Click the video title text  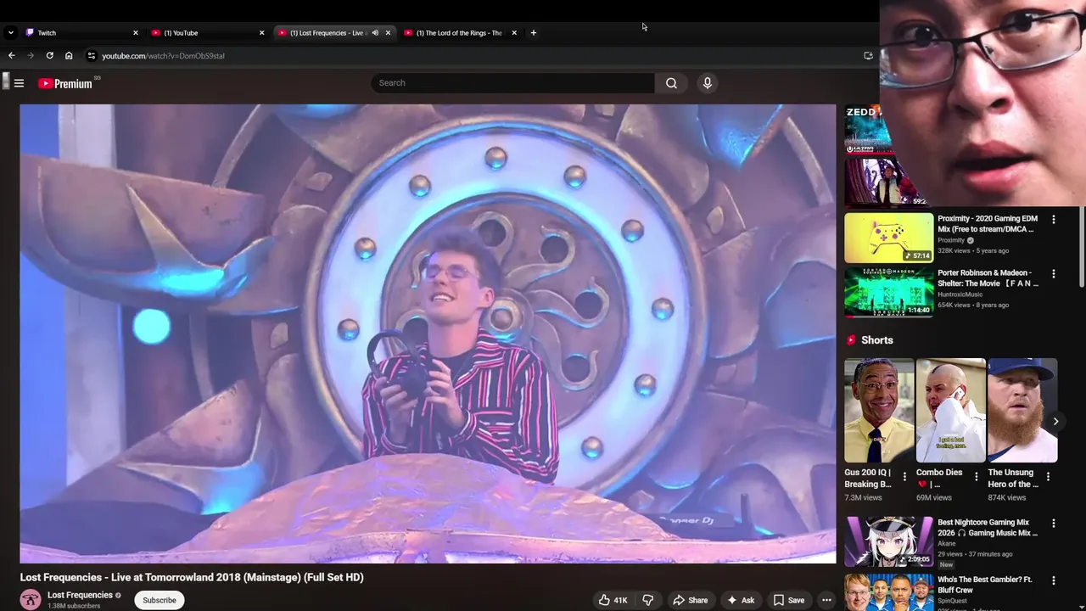192,577
